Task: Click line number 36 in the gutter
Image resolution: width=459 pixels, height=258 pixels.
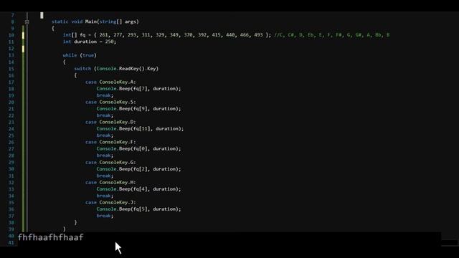Action: coord(11,209)
